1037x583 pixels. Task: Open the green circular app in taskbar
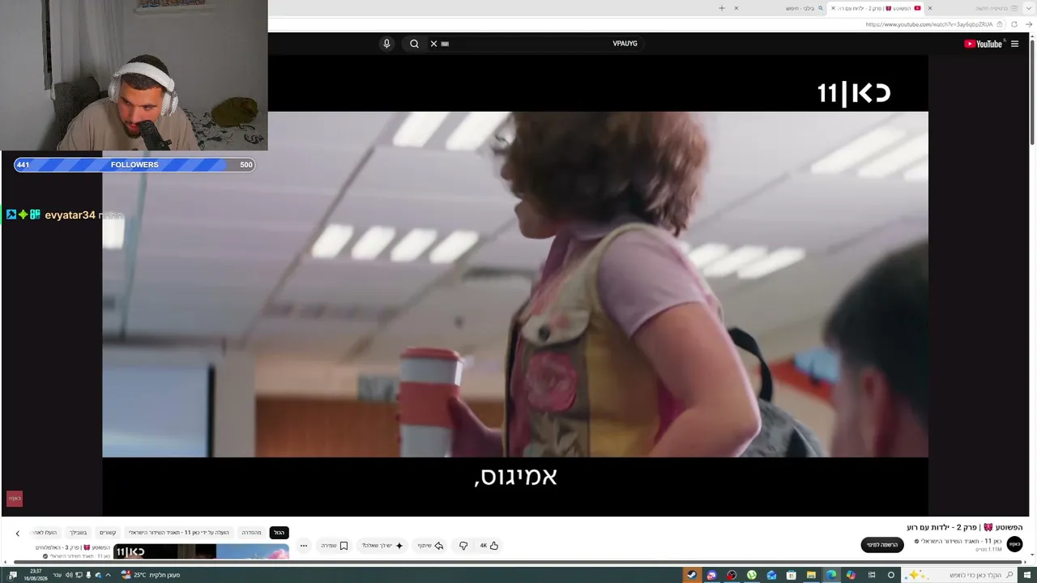[752, 575]
